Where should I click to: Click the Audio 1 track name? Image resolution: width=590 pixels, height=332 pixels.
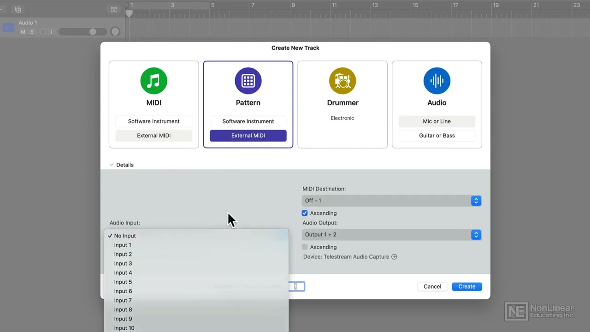(x=28, y=23)
